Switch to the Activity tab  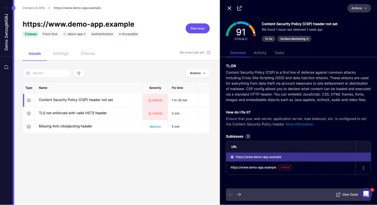260,53
